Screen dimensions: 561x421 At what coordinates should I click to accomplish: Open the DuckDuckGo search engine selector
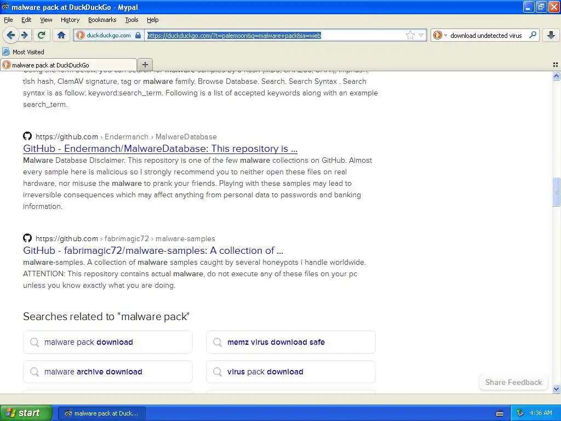point(439,35)
